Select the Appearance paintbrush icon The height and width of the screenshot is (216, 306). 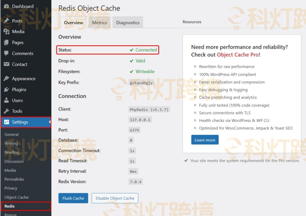(x=7, y=78)
